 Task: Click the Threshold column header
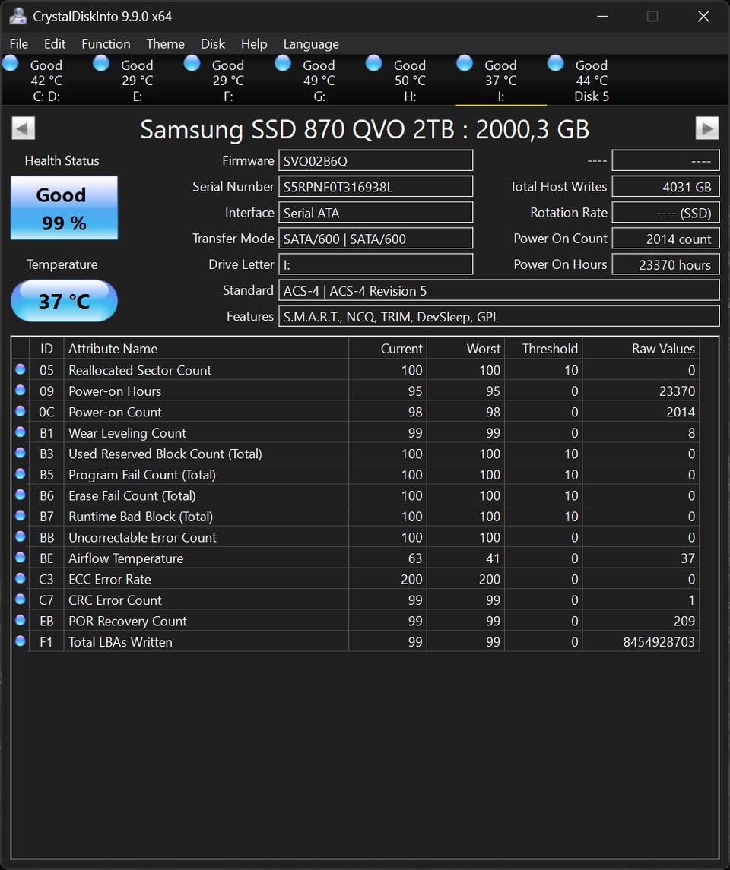544,349
